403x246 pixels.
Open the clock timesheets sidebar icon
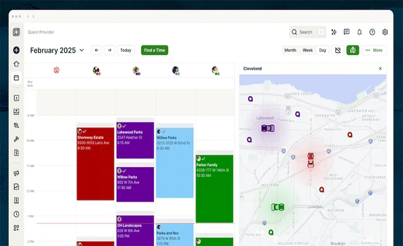[x=16, y=214]
